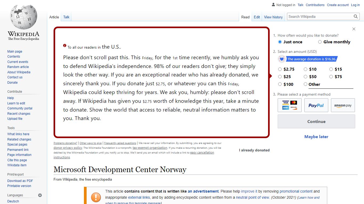Click Cite this page link
This screenshot has height=204, width=364.
[x=17, y=160]
